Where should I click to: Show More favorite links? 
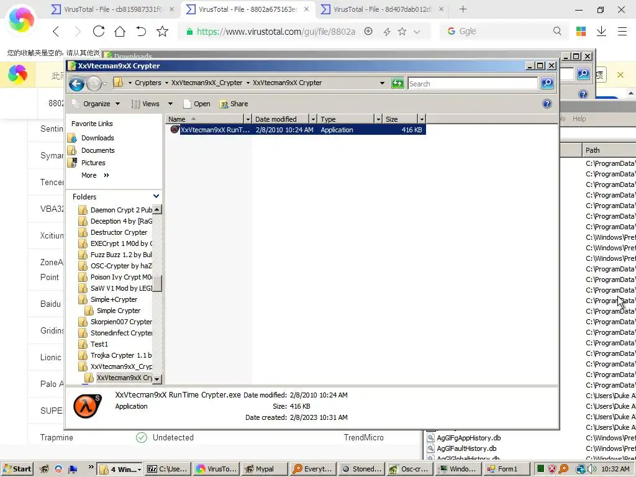pyautogui.click(x=95, y=175)
